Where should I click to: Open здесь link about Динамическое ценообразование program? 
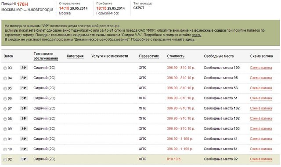pyautogui.click(x=190, y=40)
